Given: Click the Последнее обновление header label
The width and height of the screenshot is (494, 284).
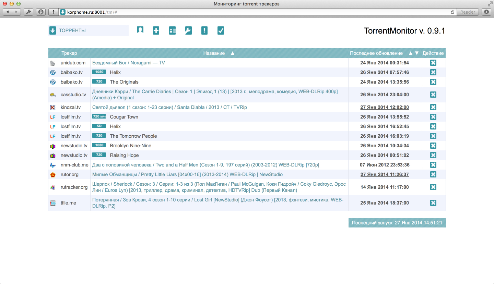Looking at the screenshot, I should 376,53.
